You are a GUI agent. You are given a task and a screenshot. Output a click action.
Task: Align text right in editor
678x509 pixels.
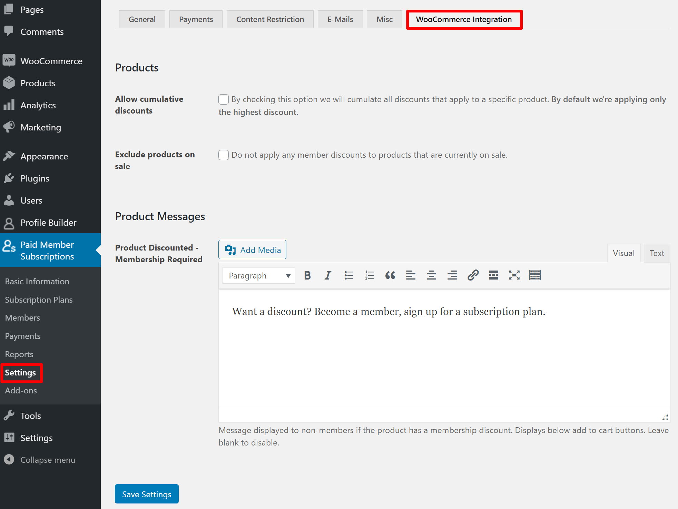pyautogui.click(x=452, y=275)
